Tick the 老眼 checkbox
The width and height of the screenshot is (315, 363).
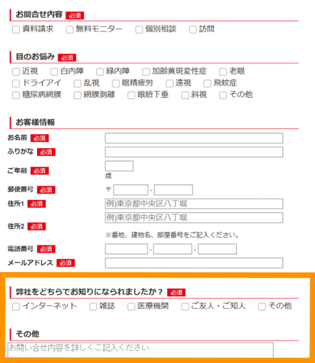point(223,72)
